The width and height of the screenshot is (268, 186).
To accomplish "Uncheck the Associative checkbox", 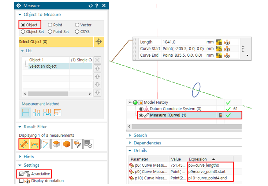I will (x=21, y=174).
